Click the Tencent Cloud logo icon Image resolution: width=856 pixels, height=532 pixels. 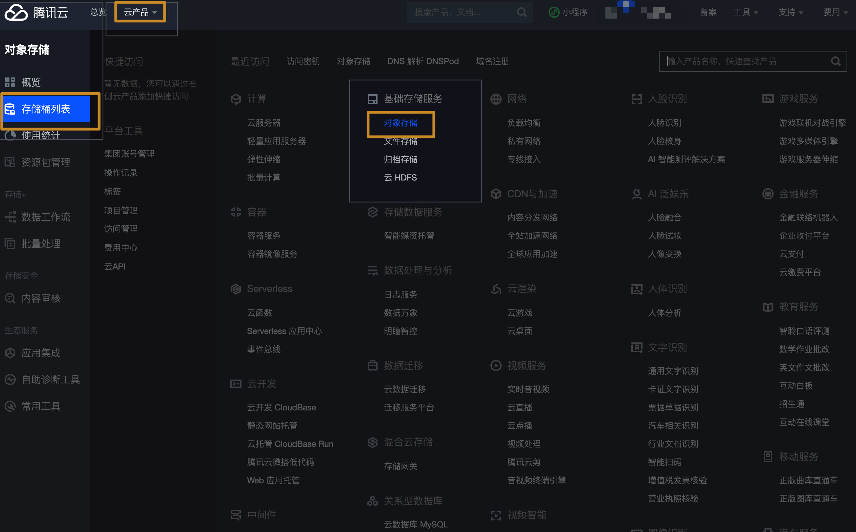[16, 13]
